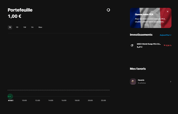Image resolution: width=178 pixels, height=114 pixels.
Task: Switch chart to 1A range
Action: pos(32,27)
